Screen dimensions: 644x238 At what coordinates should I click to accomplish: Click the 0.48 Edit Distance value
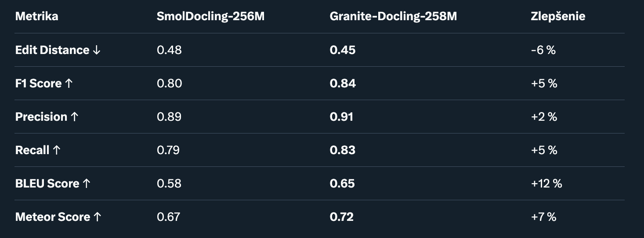pyautogui.click(x=169, y=50)
